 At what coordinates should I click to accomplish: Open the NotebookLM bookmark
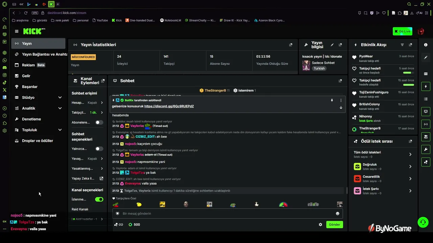(170, 20)
